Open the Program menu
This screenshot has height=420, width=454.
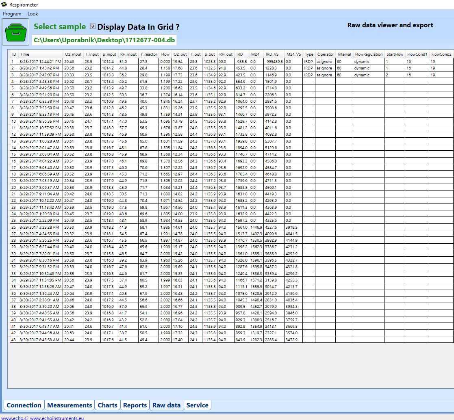[12, 14]
